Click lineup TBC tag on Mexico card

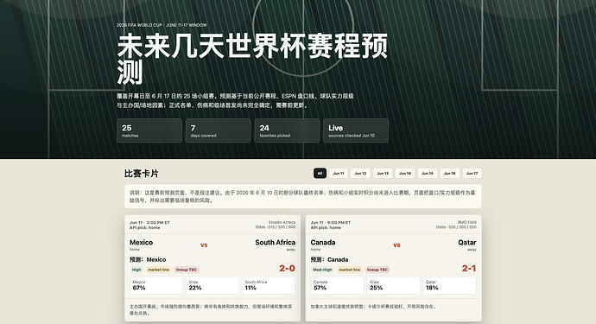187,270
